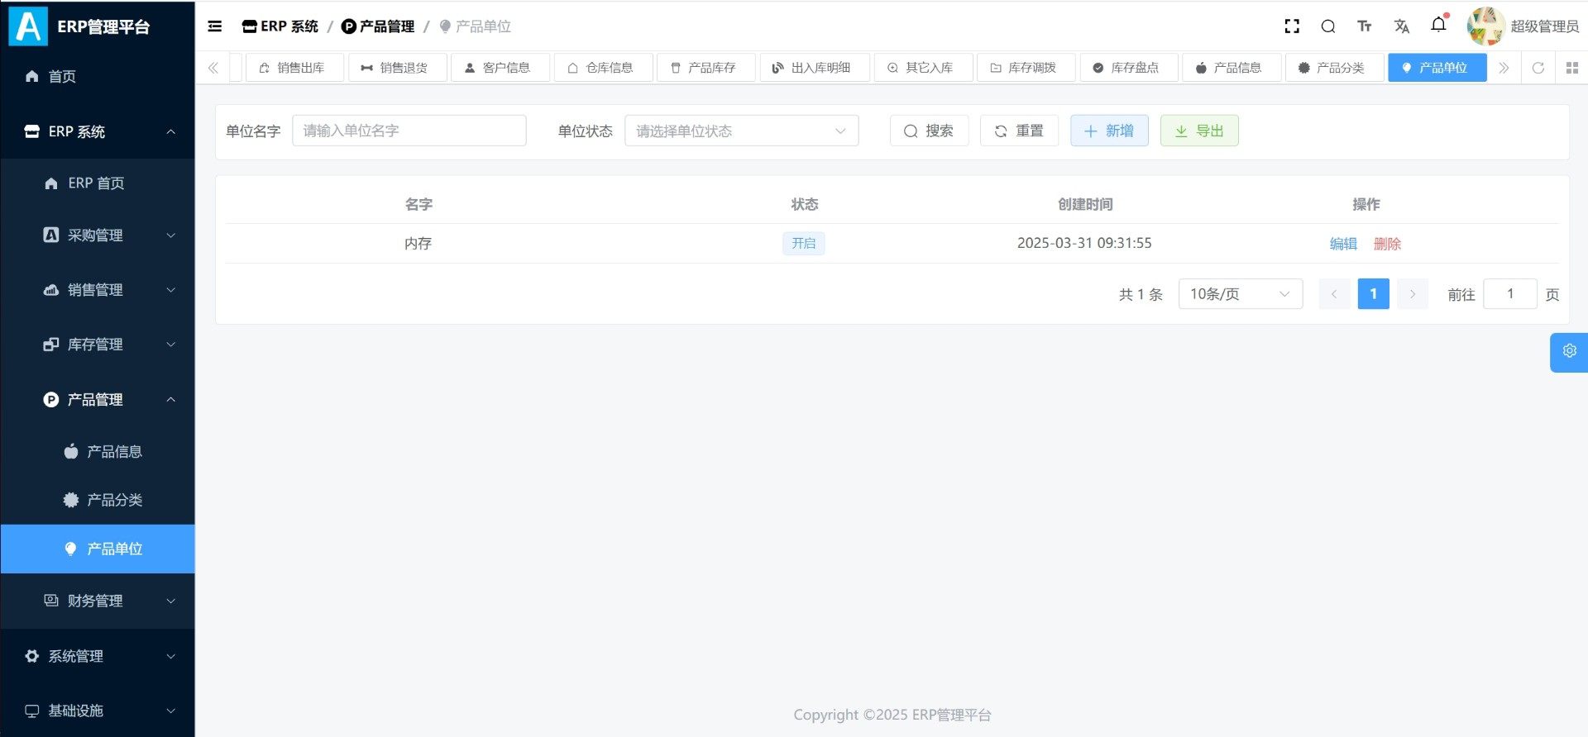Delete the 内存 unit row
The width and height of the screenshot is (1588, 737).
pos(1387,244)
